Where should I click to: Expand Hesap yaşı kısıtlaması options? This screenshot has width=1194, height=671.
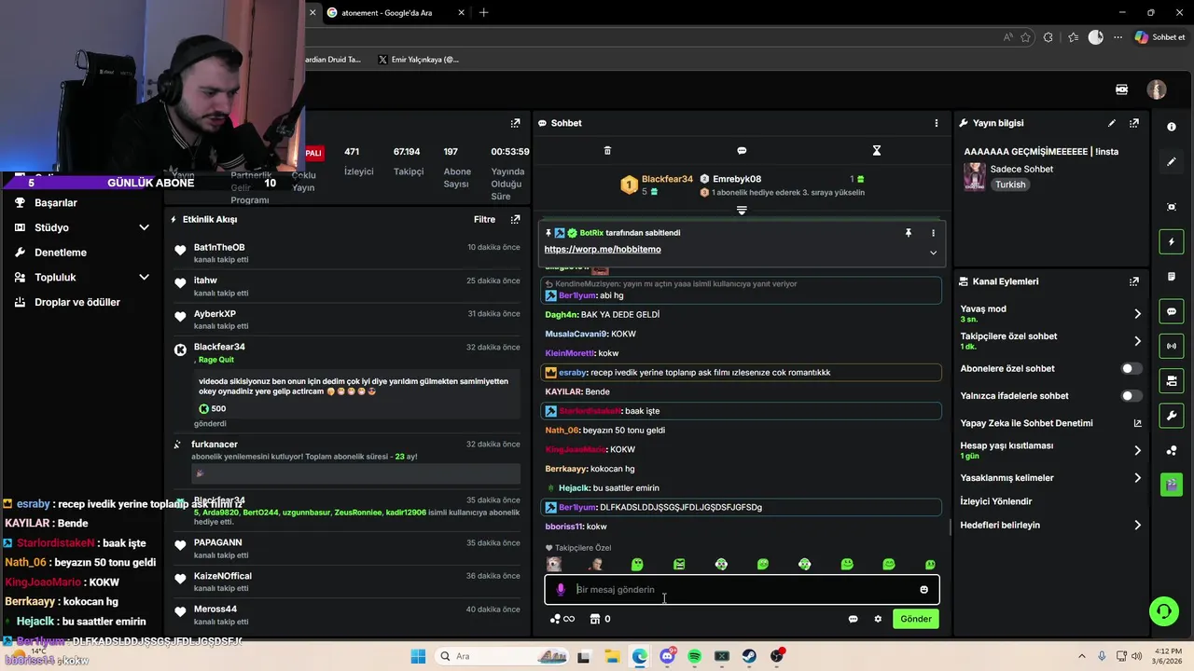1137,450
